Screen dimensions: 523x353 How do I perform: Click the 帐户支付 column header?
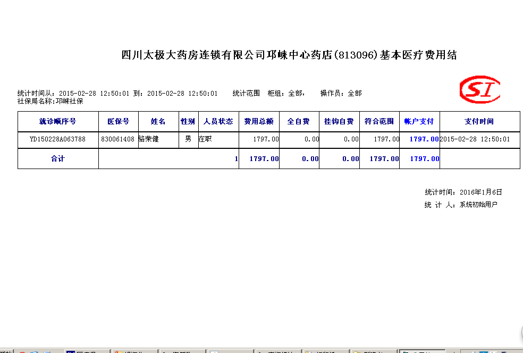point(419,121)
